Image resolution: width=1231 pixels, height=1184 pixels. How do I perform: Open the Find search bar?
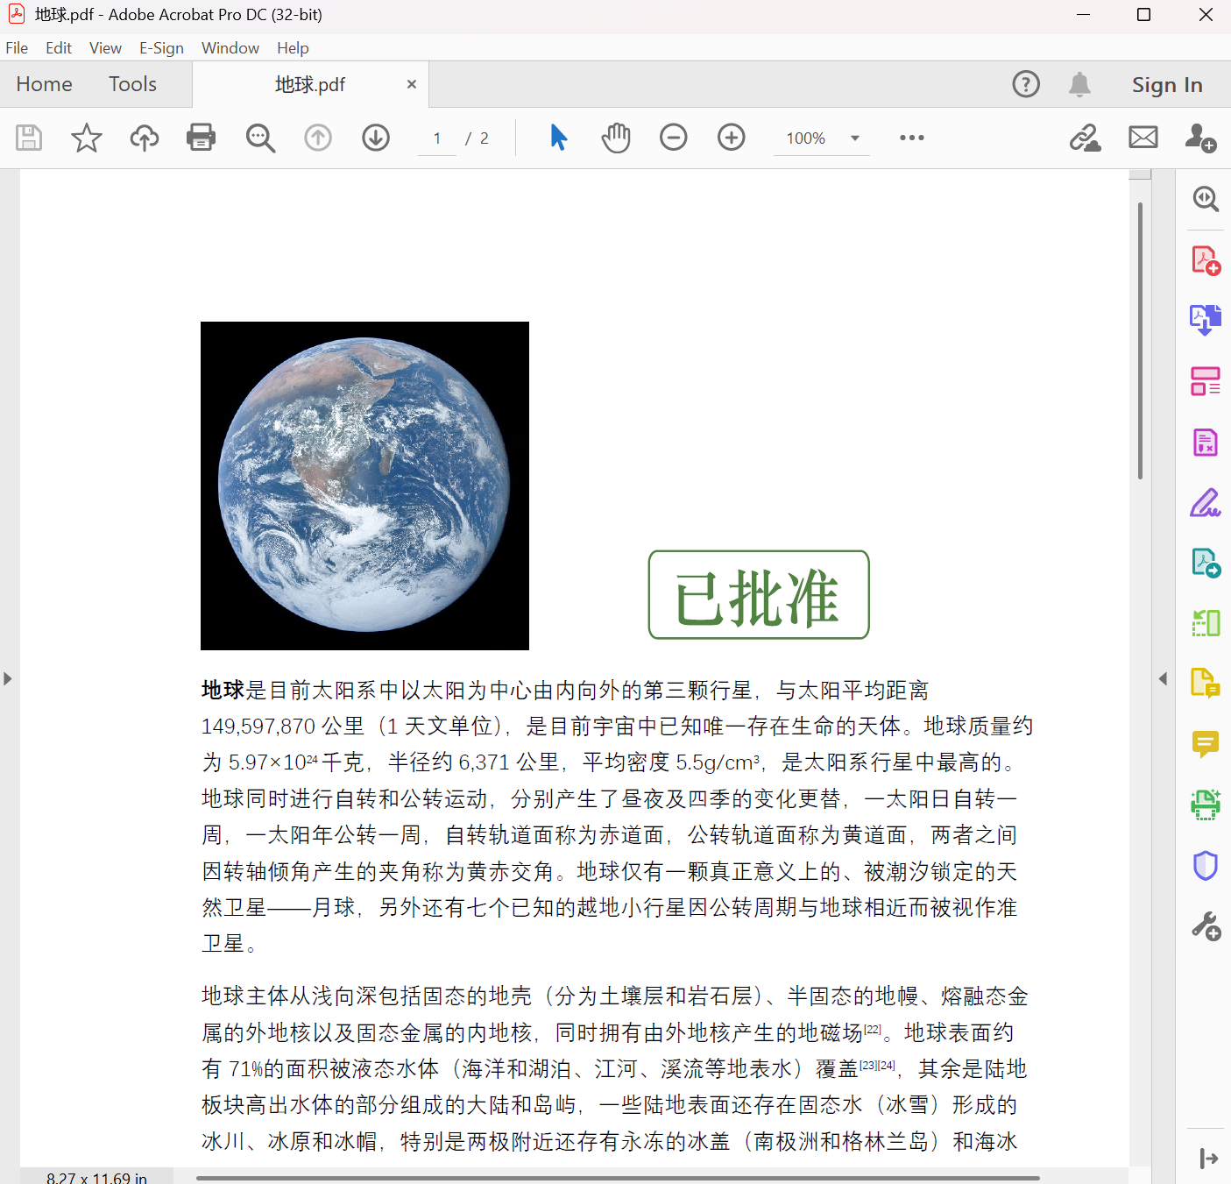click(x=260, y=138)
